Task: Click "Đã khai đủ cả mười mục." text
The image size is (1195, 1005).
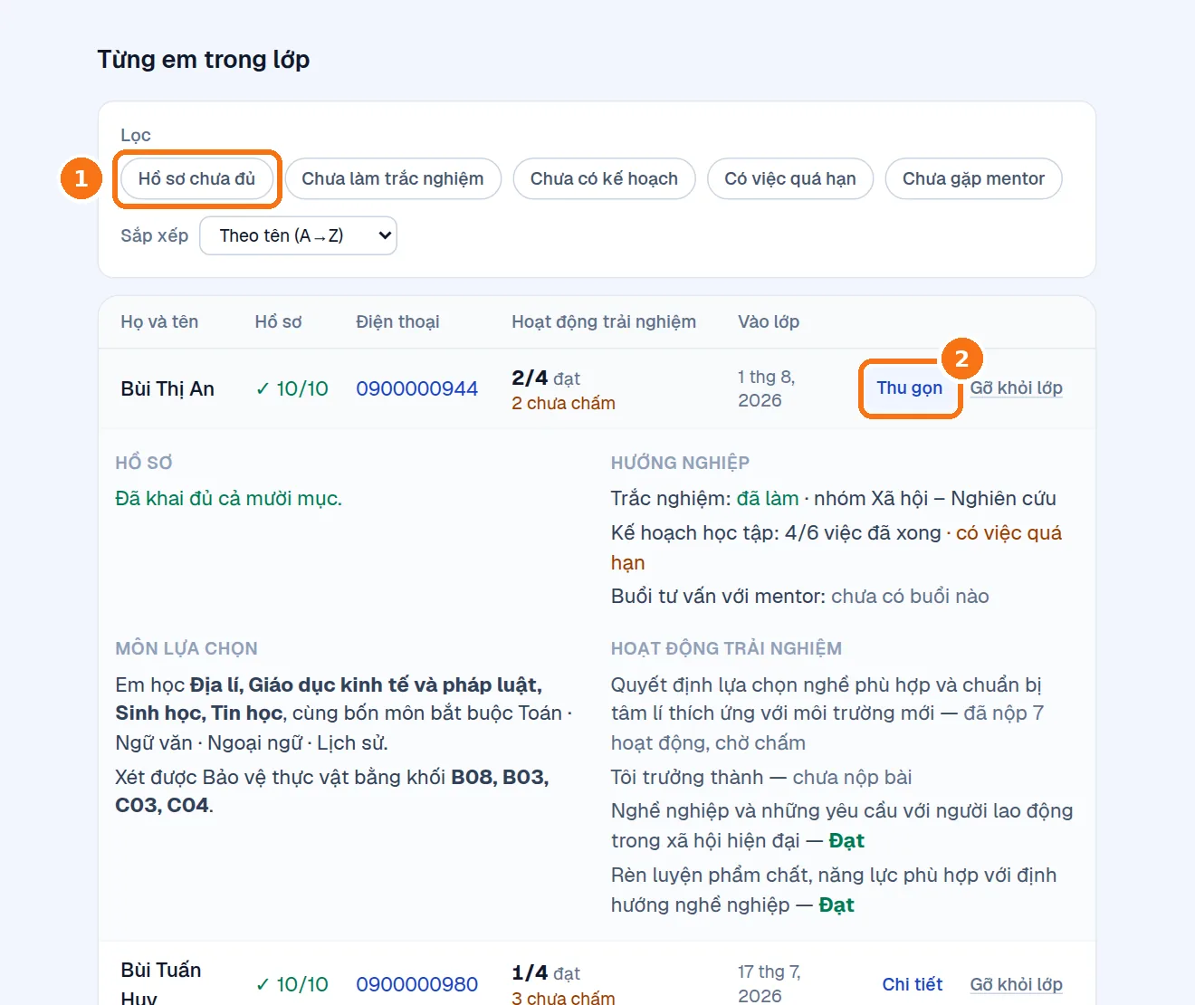Action: [228, 499]
